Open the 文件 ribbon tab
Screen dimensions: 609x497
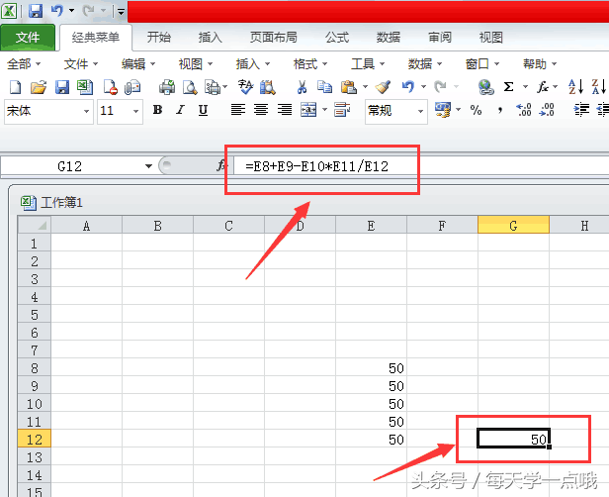point(28,38)
